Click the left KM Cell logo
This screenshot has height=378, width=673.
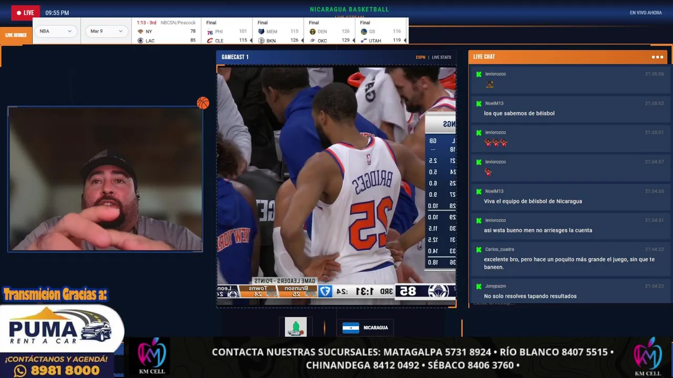point(151,356)
